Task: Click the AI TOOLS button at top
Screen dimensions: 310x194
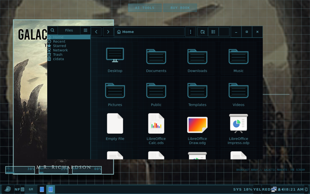Action: [145, 8]
